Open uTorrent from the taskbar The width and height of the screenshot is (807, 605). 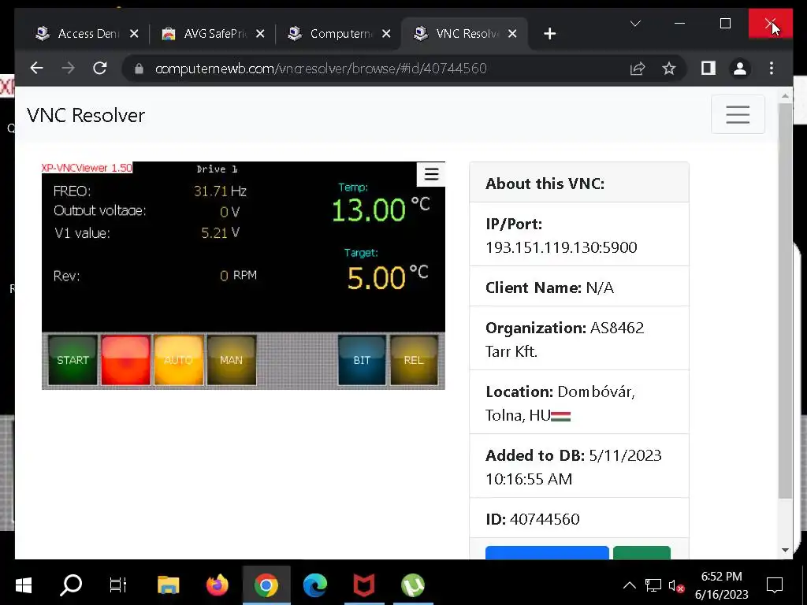click(x=413, y=585)
